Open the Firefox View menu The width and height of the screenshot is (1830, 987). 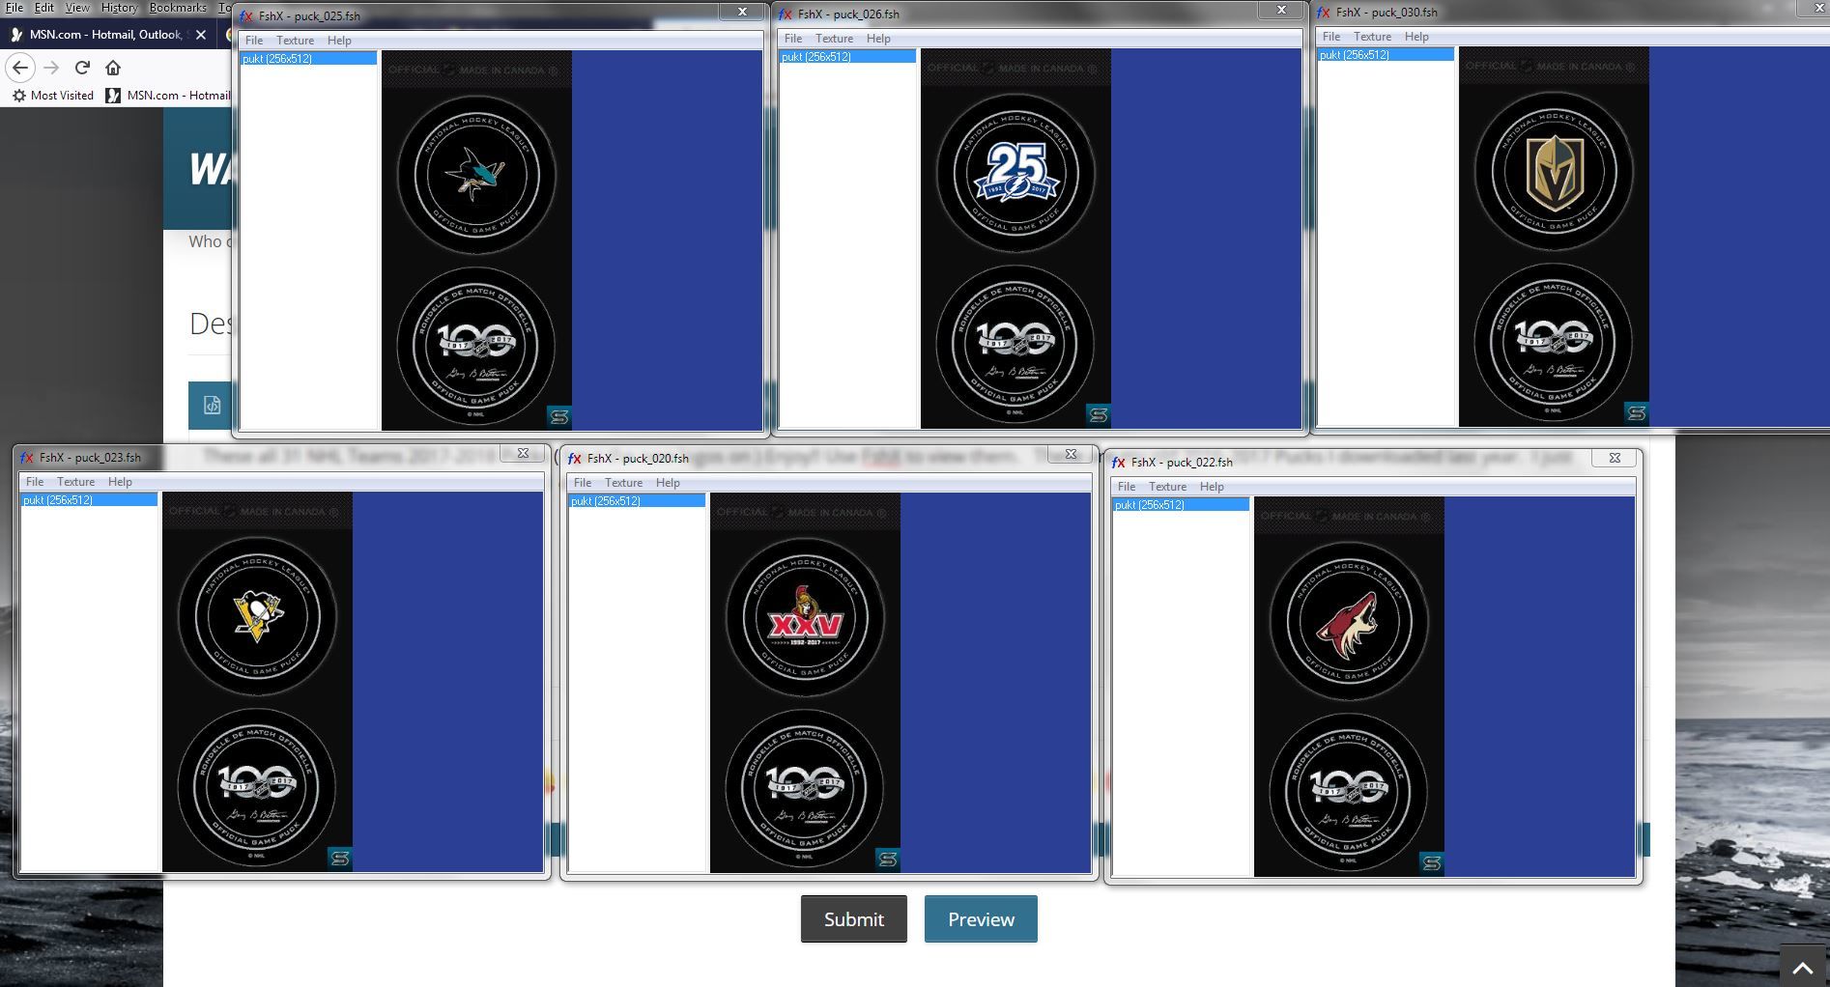point(77,7)
